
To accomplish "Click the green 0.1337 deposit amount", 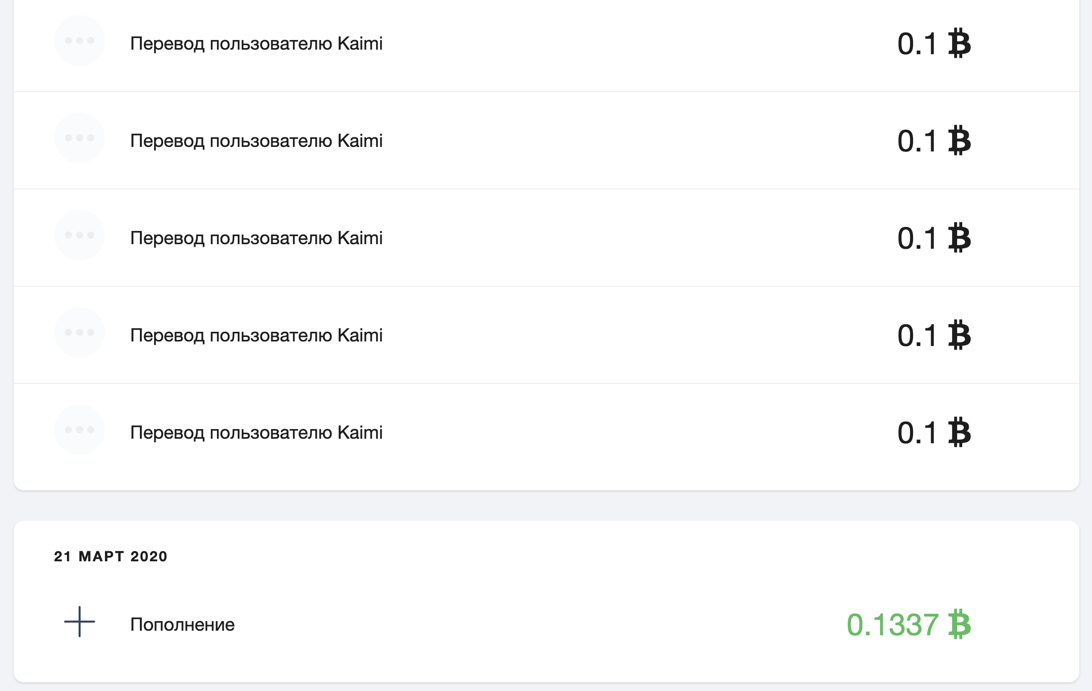I will pos(892,625).
